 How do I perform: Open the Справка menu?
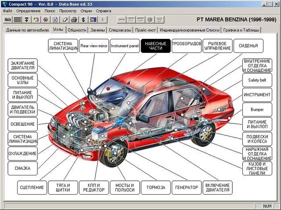104,11
